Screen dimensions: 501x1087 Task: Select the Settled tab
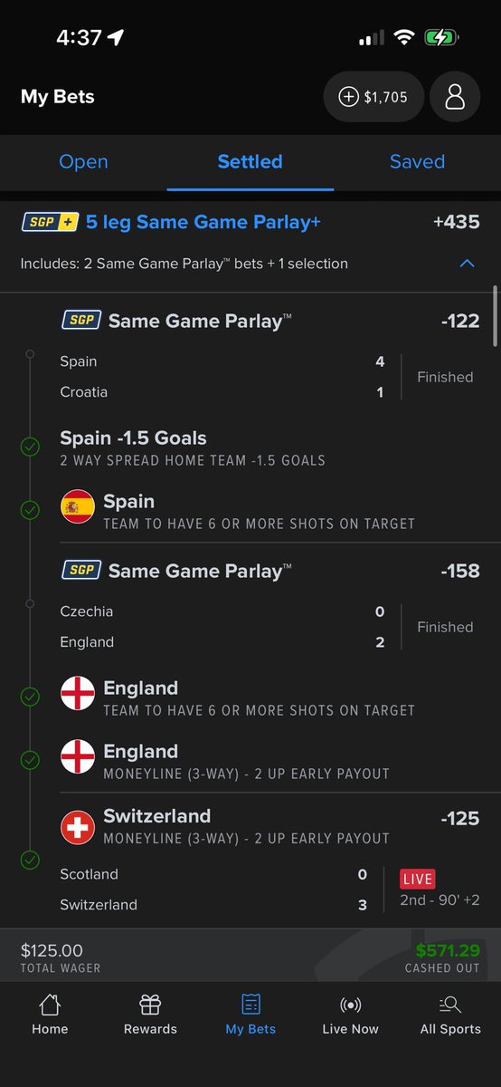[250, 161]
